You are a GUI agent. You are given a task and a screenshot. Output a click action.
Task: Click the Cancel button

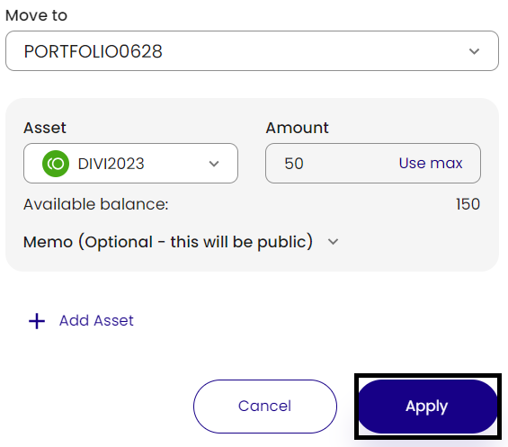click(265, 407)
